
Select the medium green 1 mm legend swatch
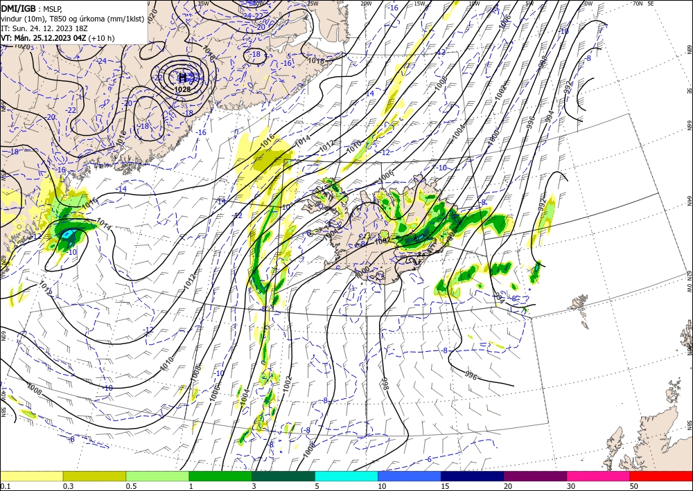(220, 476)
